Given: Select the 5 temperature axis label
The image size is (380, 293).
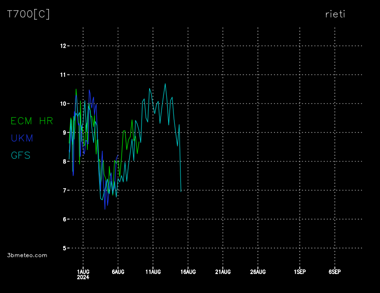Looking at the screenshot, I should pyautogui.click(x=65, y=248).
